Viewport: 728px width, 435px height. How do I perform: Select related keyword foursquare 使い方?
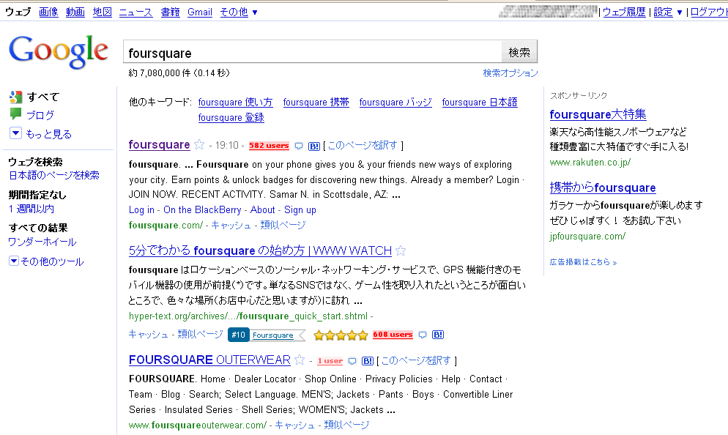(235, 102)
